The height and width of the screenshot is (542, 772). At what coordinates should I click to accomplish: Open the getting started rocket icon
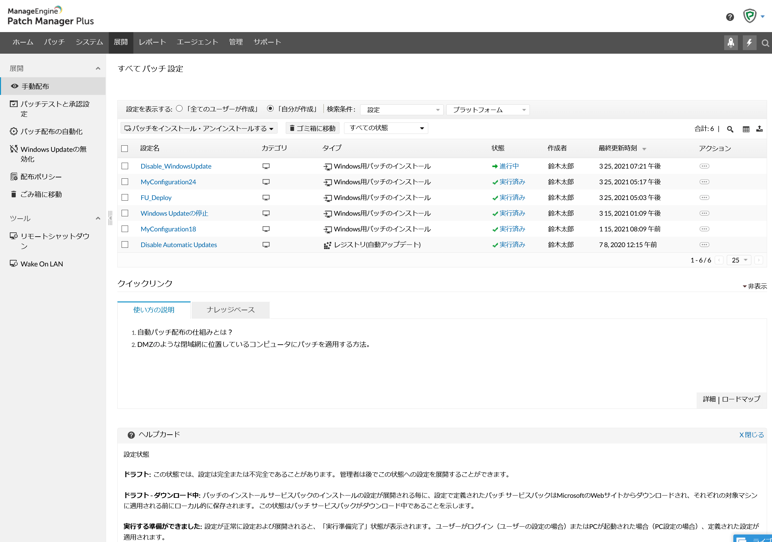coord(731,42)
